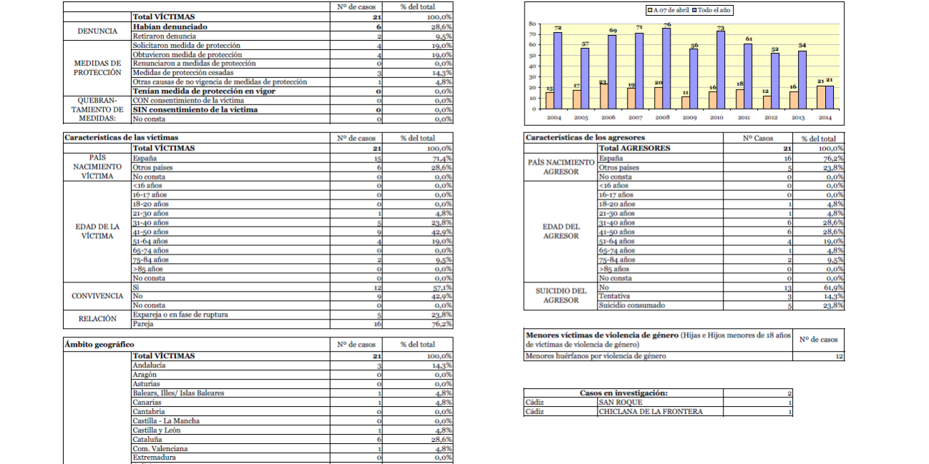Select 'Medidas de protección cesadas' label
Screen dimensions: 929x464
(x=183, y=73)
